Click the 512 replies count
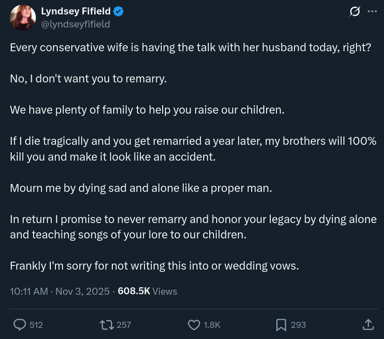 [36, 325]
